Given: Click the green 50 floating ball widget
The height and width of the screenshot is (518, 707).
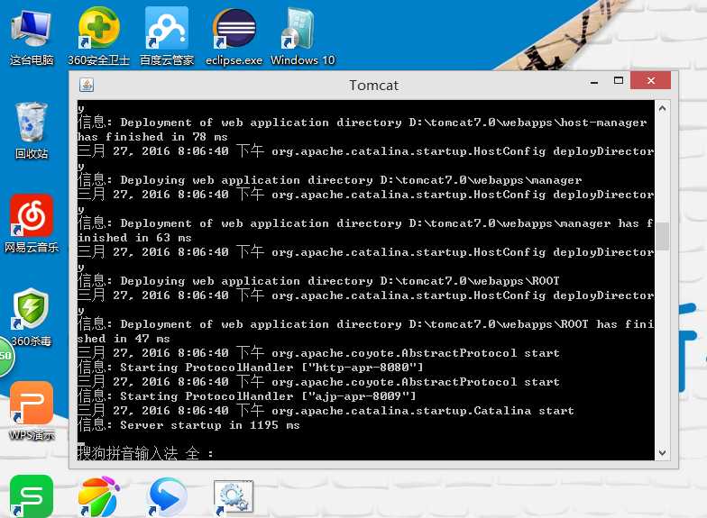Looking at the screenshot, I should pos(6,356).
